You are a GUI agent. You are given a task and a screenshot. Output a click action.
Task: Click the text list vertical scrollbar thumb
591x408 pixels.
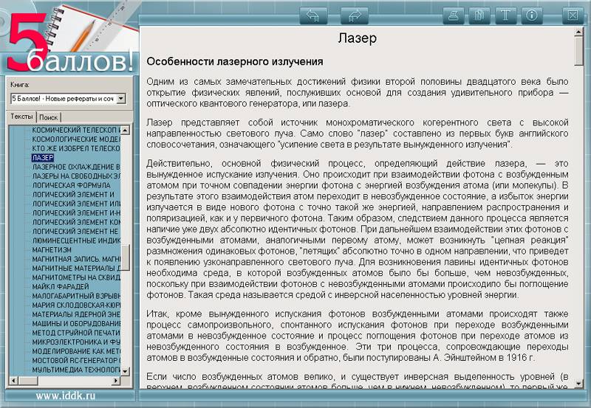(125, 257)
